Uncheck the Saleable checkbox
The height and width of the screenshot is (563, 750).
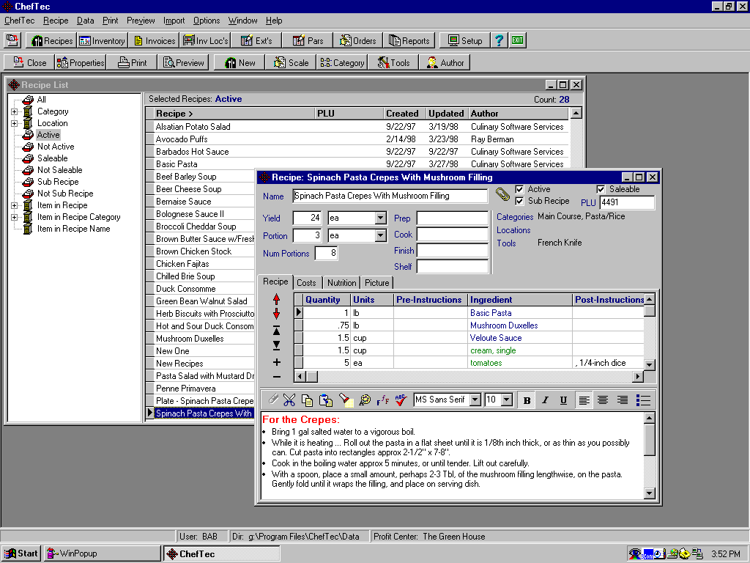pyautogui.click(x=601, y=190)
